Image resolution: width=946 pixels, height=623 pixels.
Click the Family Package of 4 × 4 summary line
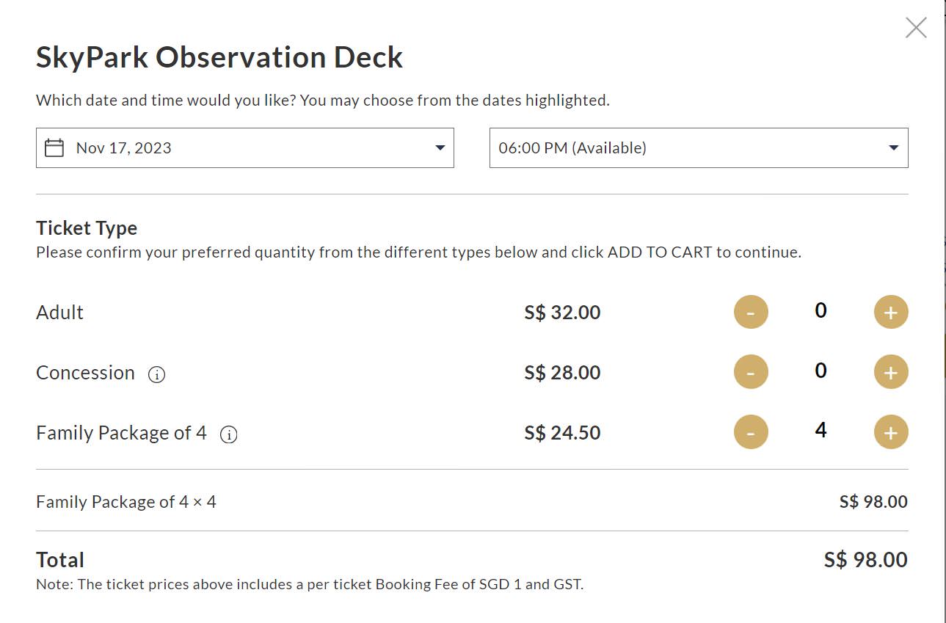pyautogui.click(x=126, y=502)
